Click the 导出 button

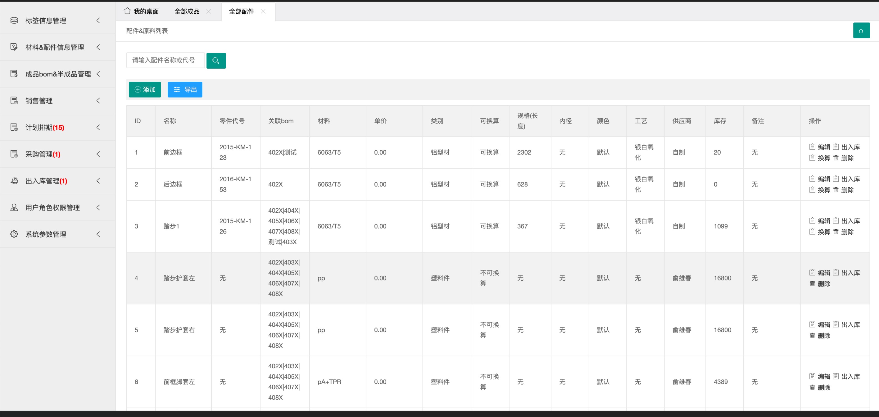click(x=185, y=89)
